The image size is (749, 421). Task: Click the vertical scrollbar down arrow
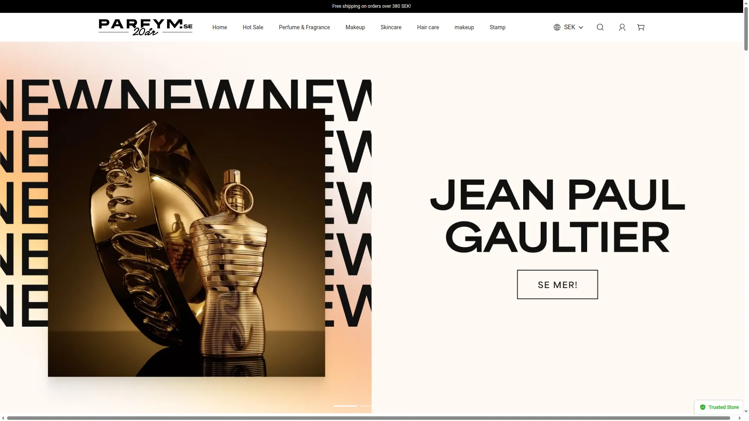(x=746, y=412)
